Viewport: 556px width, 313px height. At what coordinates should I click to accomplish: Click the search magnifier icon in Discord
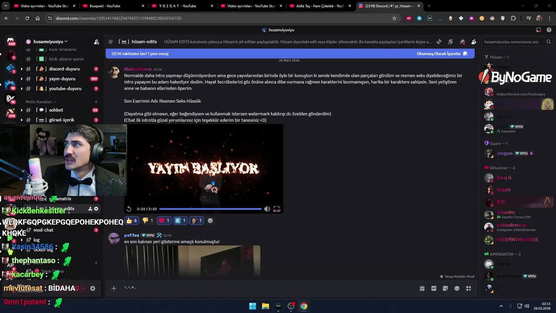click(548, 42)
